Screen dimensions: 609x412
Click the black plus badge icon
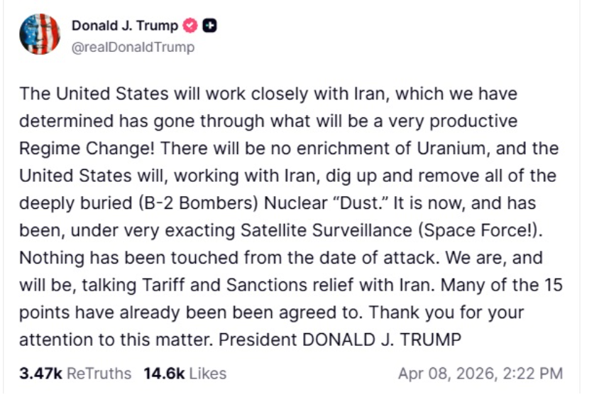click(x=209, y=26)
